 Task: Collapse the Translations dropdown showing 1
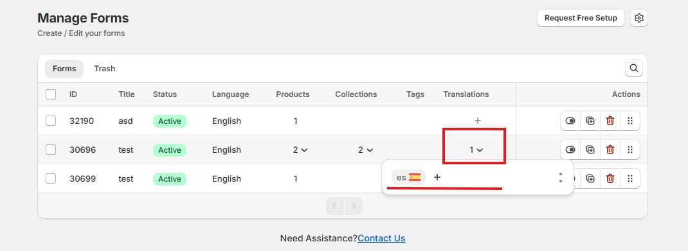click(476, 150)
